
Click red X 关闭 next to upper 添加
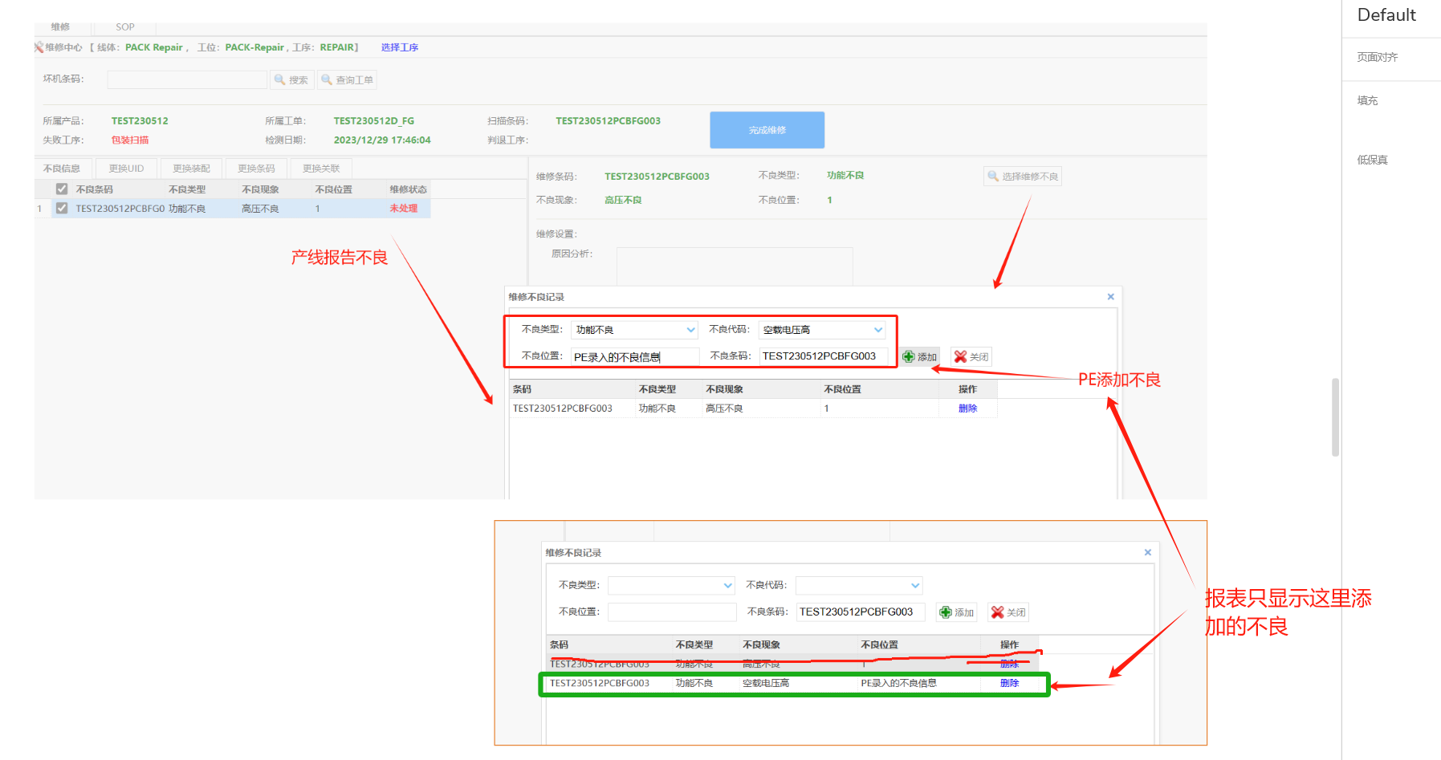(960, 357)
